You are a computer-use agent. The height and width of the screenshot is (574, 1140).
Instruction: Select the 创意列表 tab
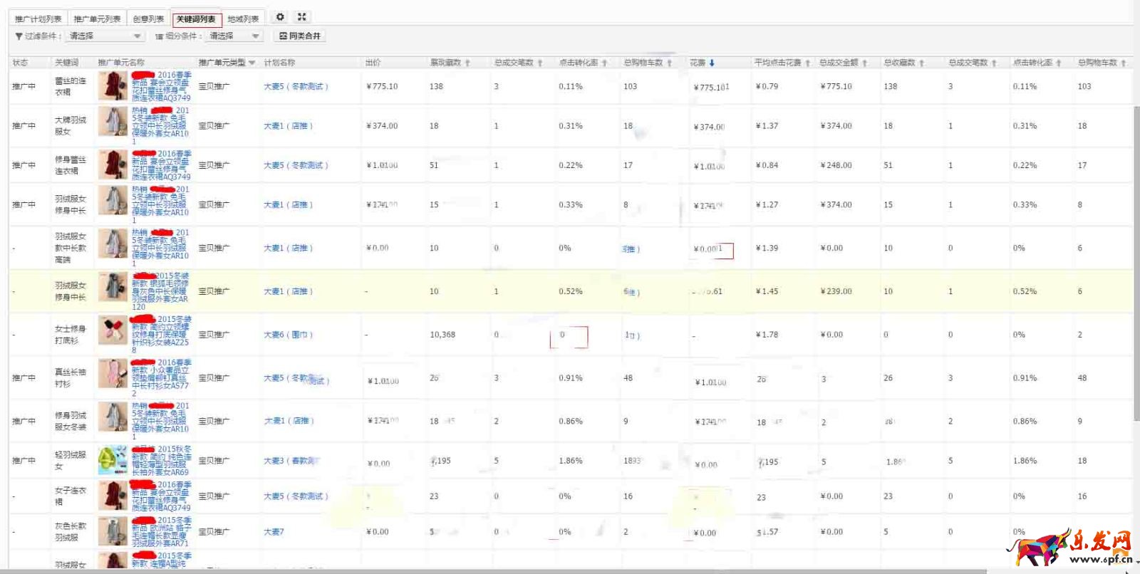coord(148,19)
